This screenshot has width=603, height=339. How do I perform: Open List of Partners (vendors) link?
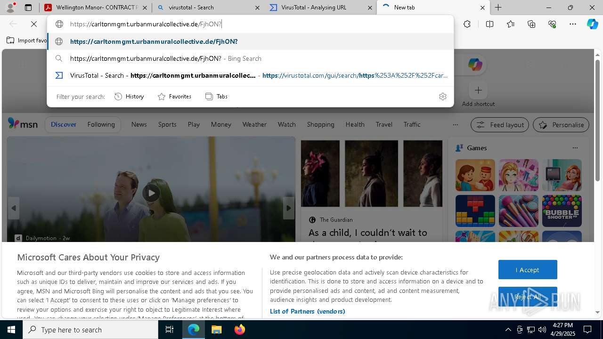pyautogui.click(x=307, y=311)
